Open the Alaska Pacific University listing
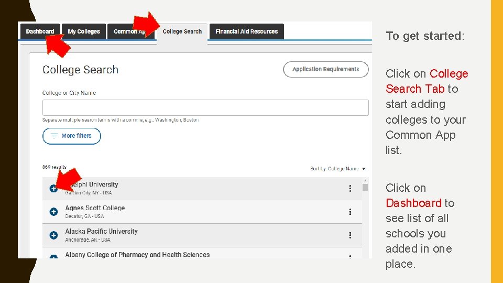The height and width of the screenshot is (283, 503). (x=101, y=231)
